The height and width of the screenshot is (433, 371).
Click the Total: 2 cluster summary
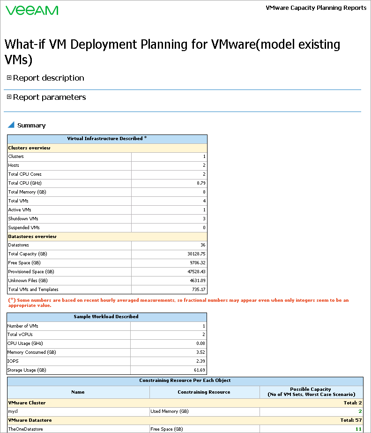(x=353, y=403)
